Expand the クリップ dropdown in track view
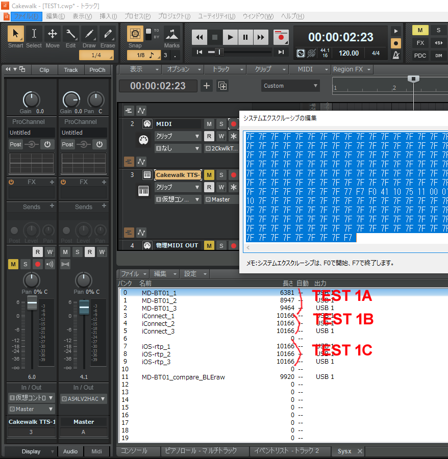This screenshot has width=448, height=459. 267,69
